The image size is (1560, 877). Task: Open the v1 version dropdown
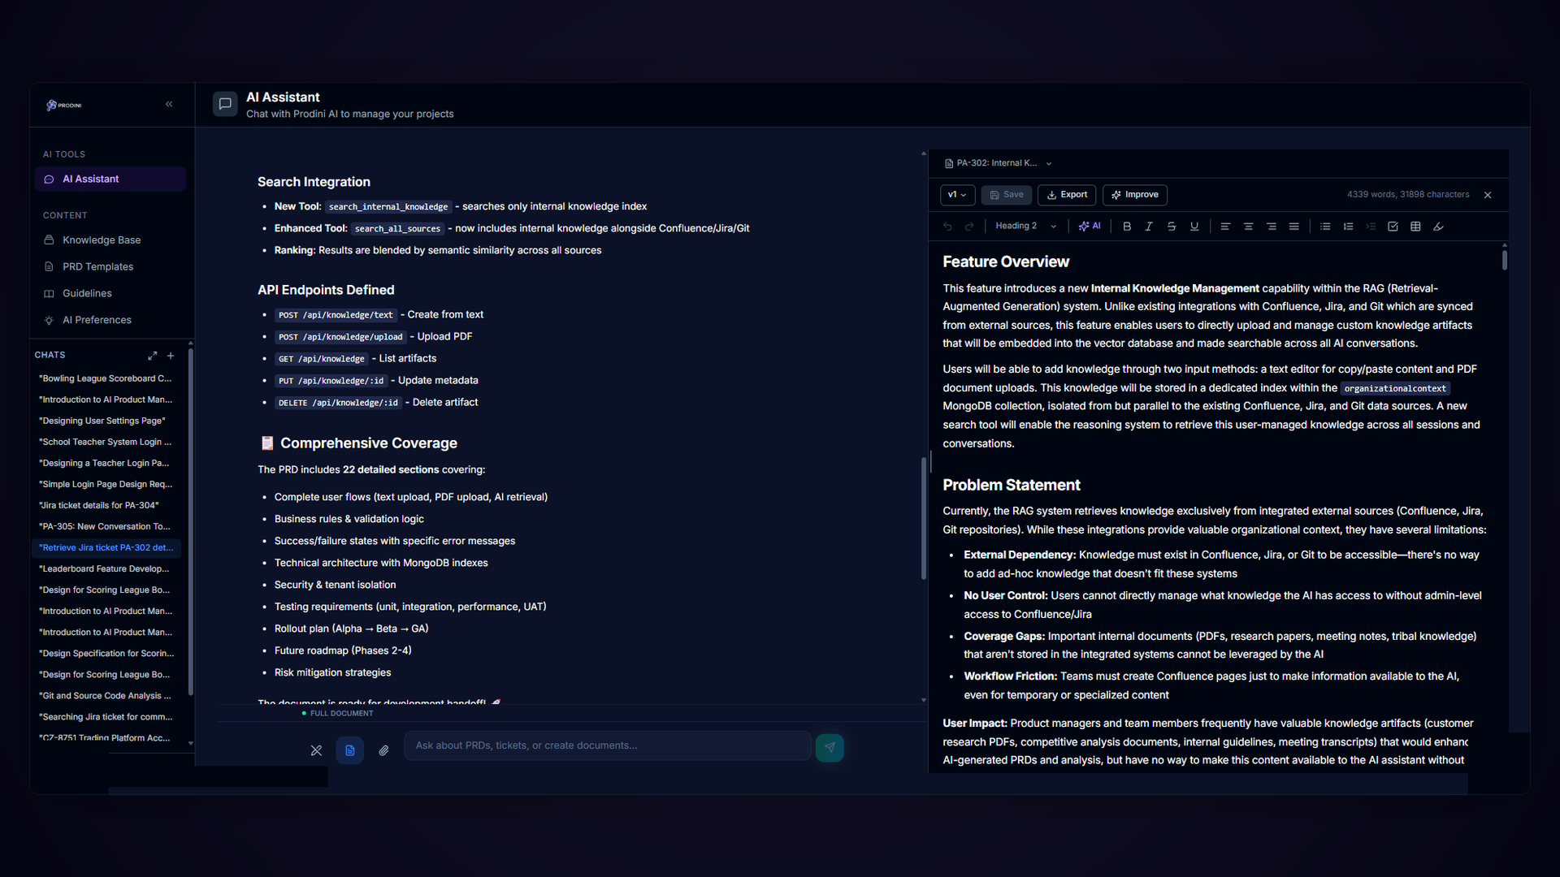tap(958, 195)
